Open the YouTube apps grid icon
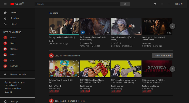This screenshot has height=103, width=189. coord(162,4)
